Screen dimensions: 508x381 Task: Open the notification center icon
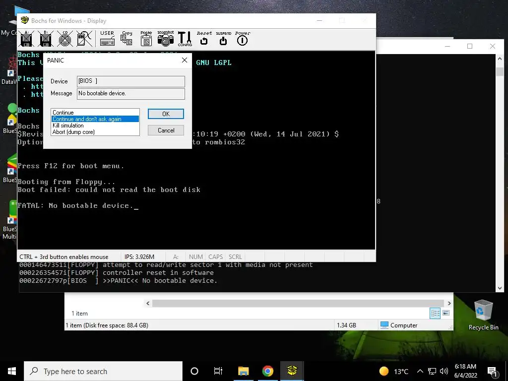coord(492,371)
